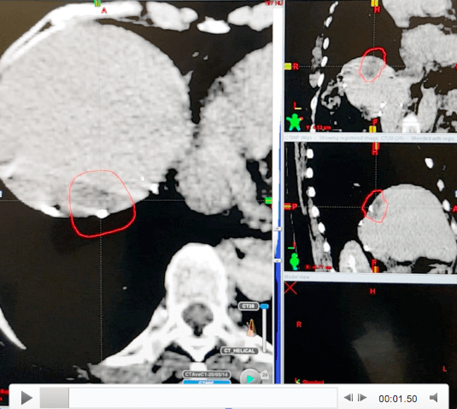Screen dimensions: 457x409
Task: Click the yellow R marker on the coronal view
Action: [288, 67]
